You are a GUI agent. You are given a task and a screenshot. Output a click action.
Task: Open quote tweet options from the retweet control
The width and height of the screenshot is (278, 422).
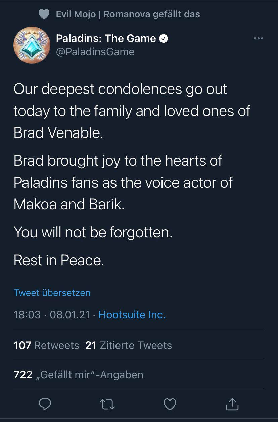[x=107, y=405]
